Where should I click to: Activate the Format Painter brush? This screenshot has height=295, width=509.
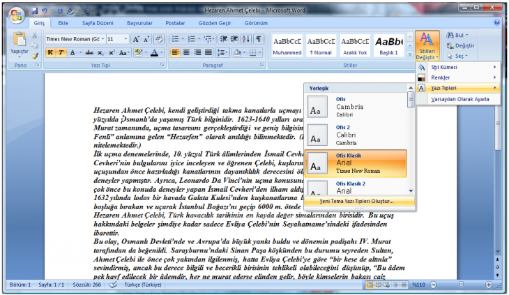(x=35, y=56)
